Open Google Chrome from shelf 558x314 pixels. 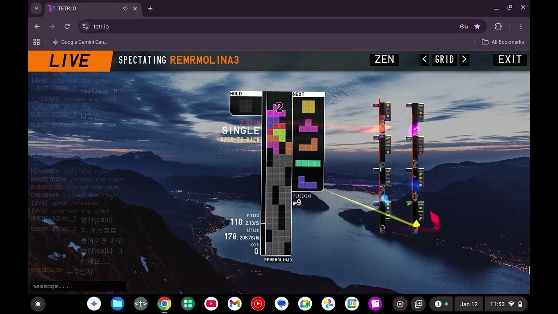click(164, 304)
